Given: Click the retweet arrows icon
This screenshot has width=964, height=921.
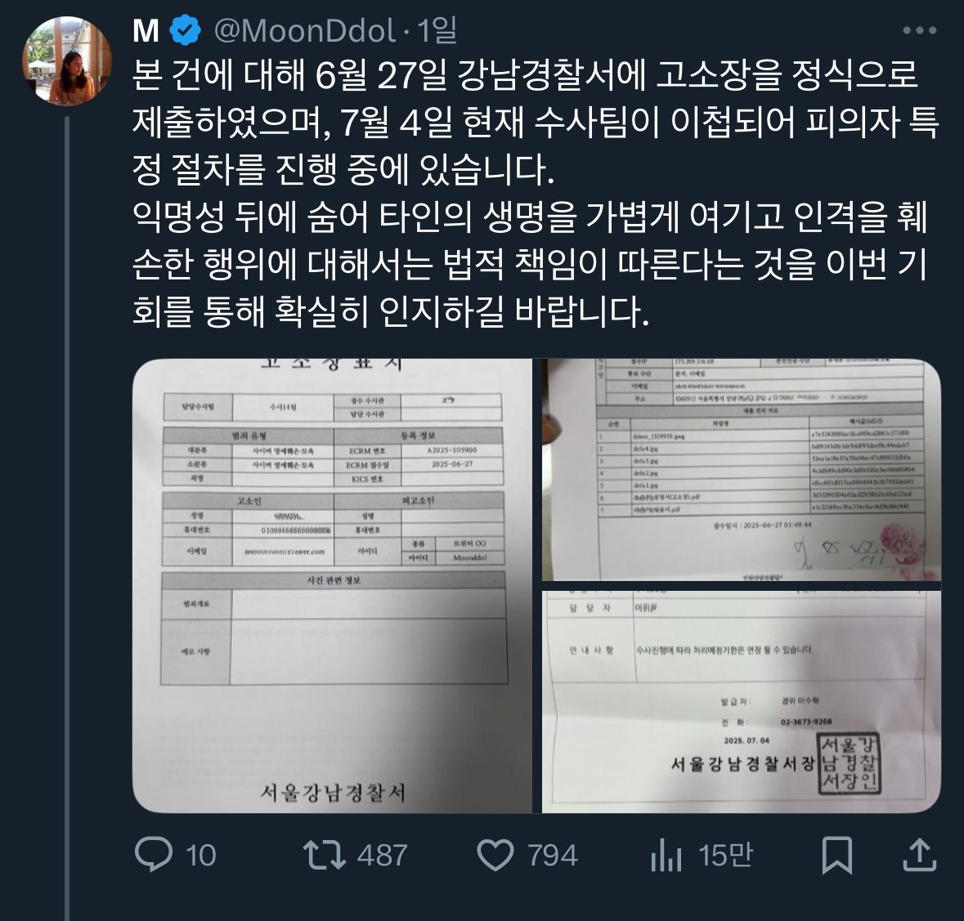Looking at the screenshot, I should [x=324, y=856].
